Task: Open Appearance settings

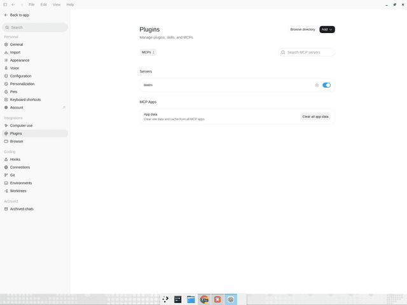Action: coord(35,60)
